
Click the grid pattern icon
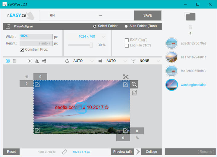tap(15, 61)
